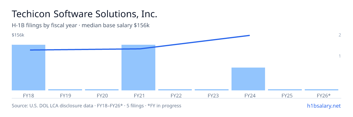Click the right axis value 1
This screenshot has width=353, height=117.
pos(340,56)
